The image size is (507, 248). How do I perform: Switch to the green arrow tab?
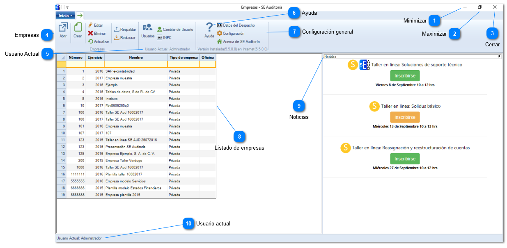pos(80,16)
